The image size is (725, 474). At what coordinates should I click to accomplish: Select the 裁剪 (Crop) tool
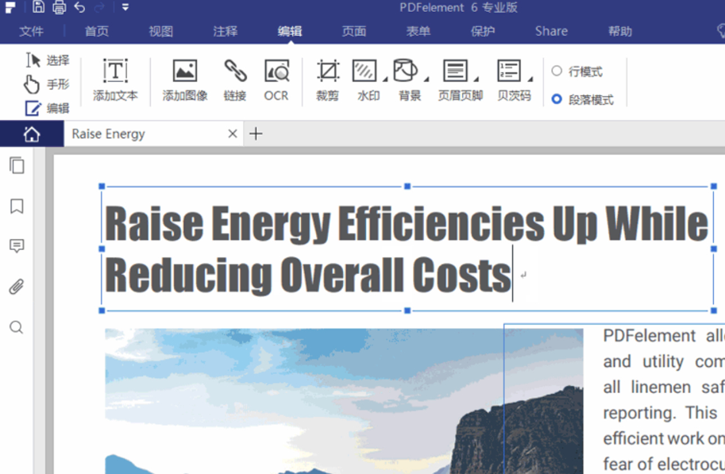pyautogui.click(x=327, y=71)
